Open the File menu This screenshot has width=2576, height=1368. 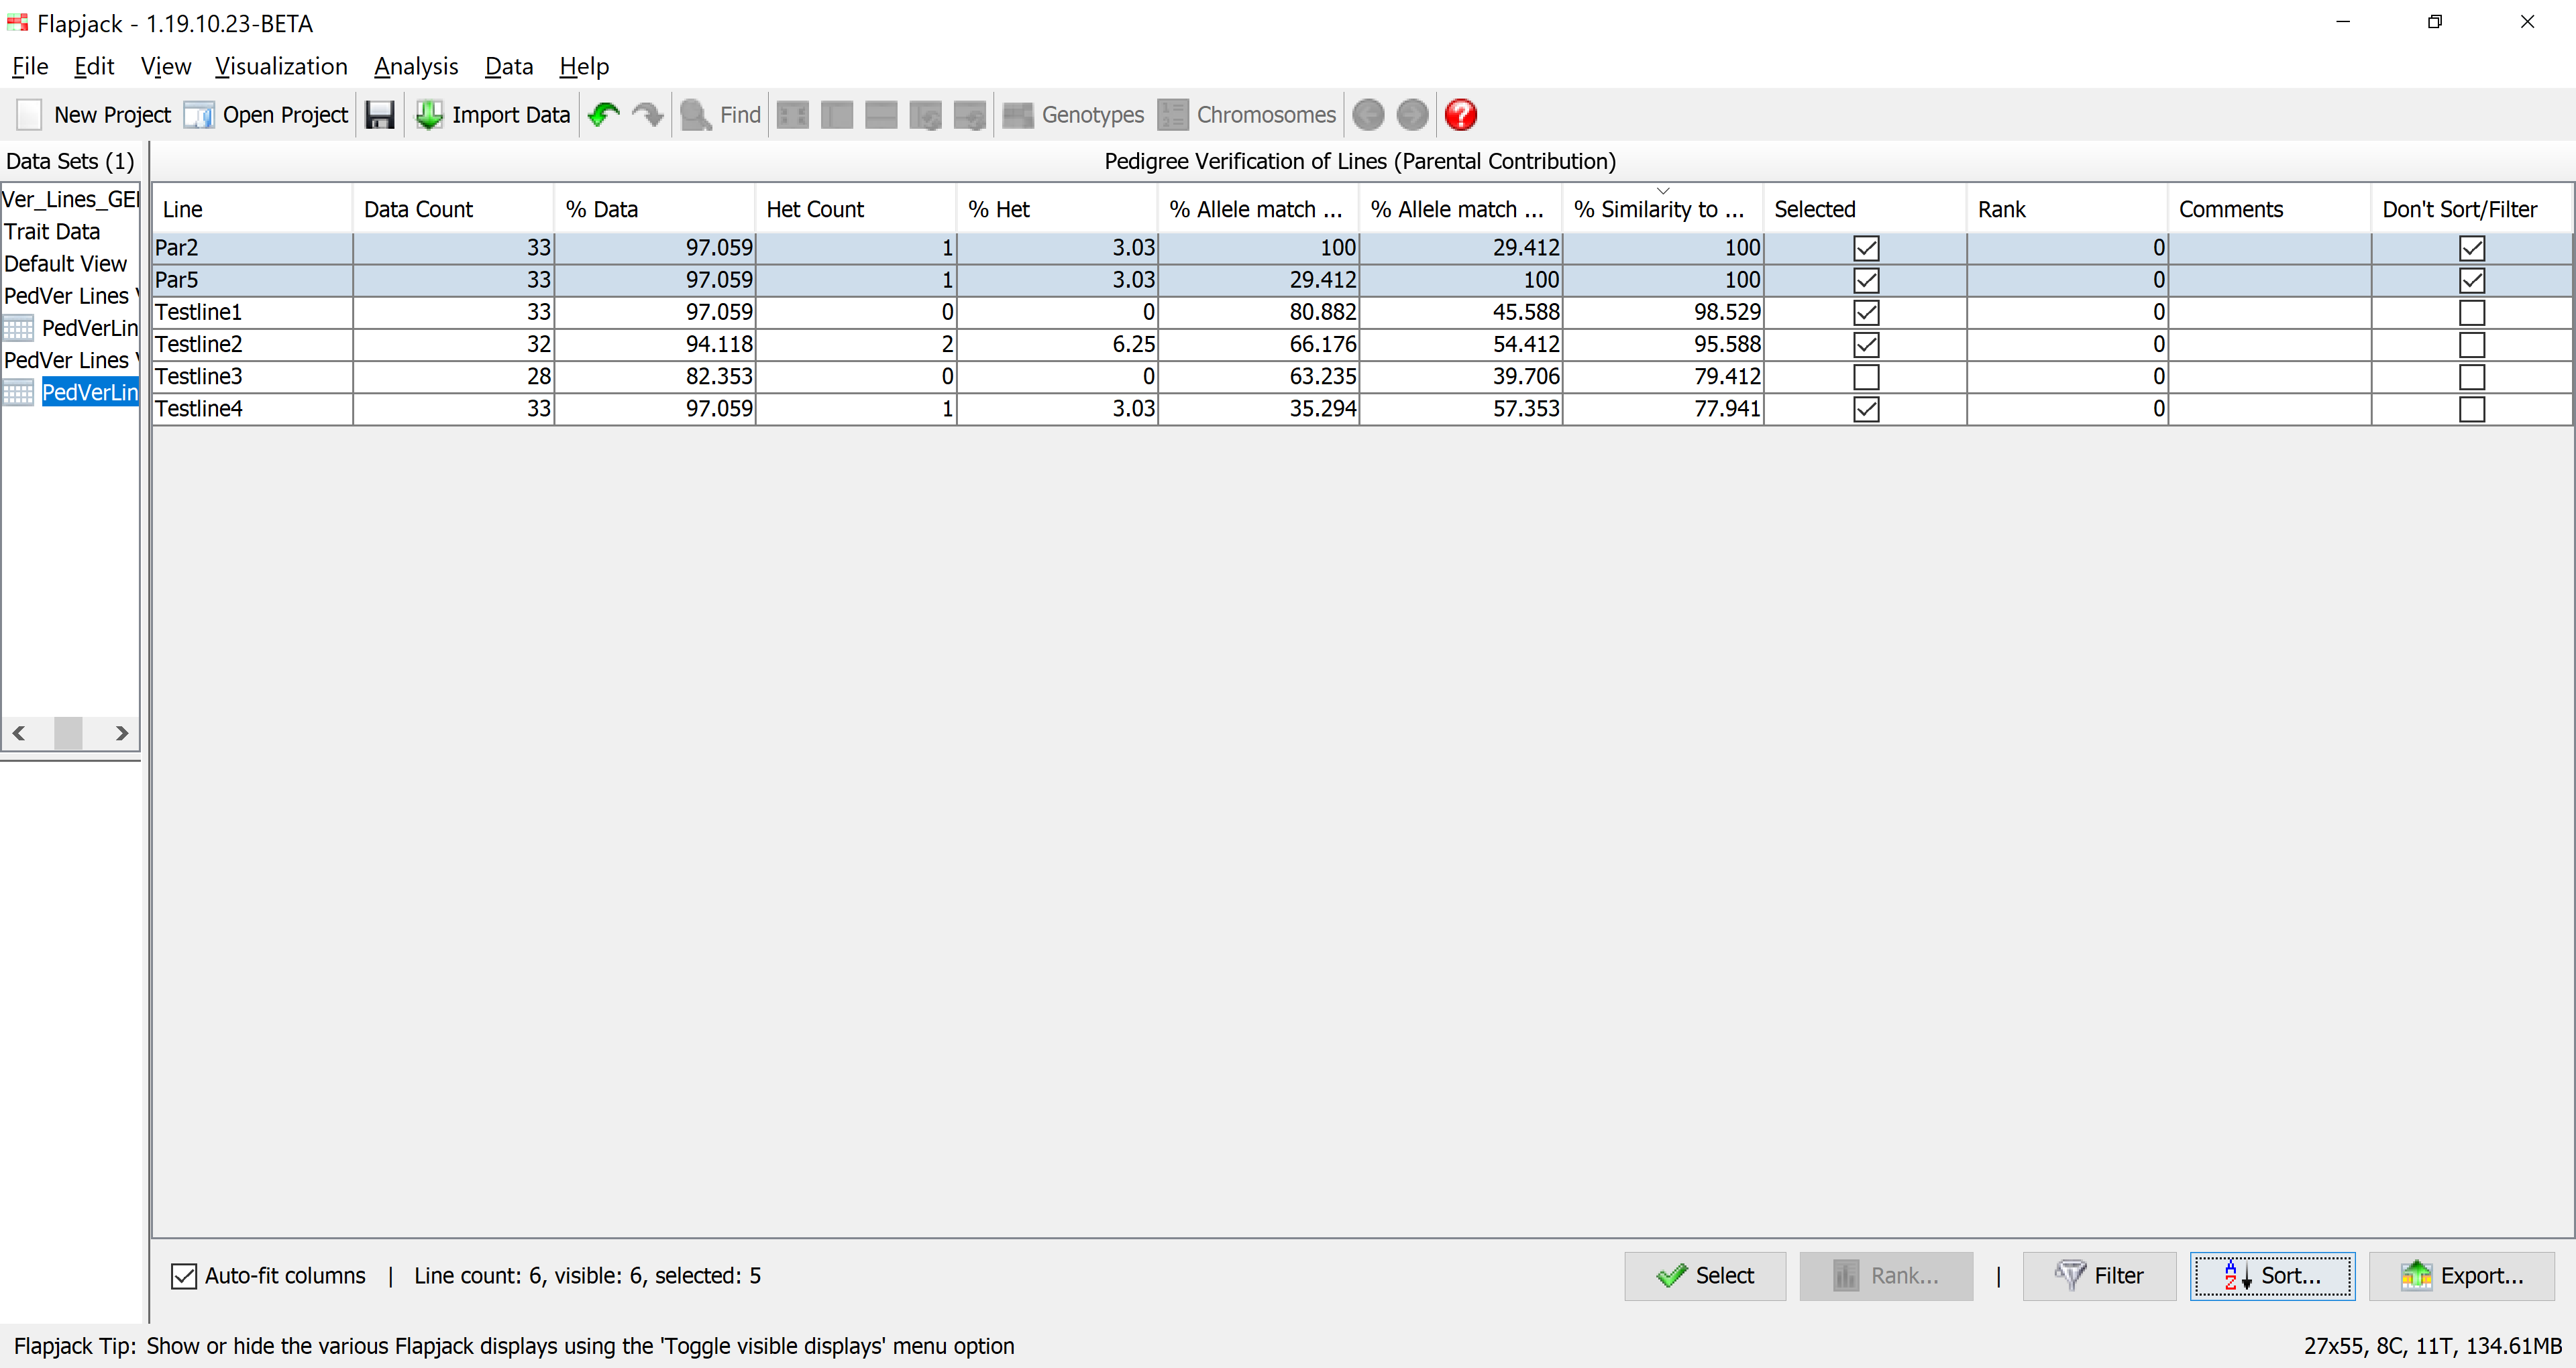[x=30, y=66]
